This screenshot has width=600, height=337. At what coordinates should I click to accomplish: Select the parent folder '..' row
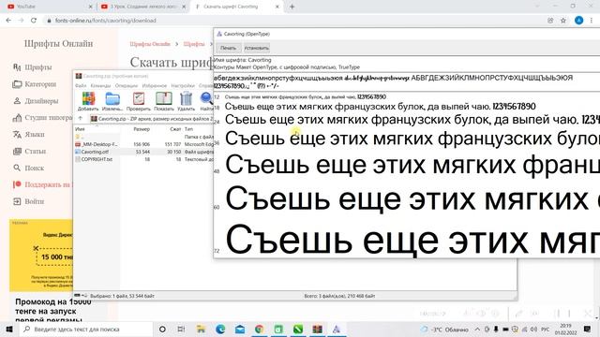tap(143, 137)
